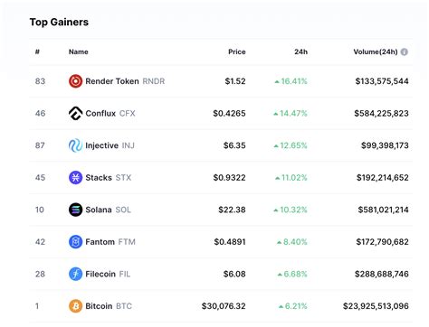Click the Solana coin logo

tap(75, 210)
